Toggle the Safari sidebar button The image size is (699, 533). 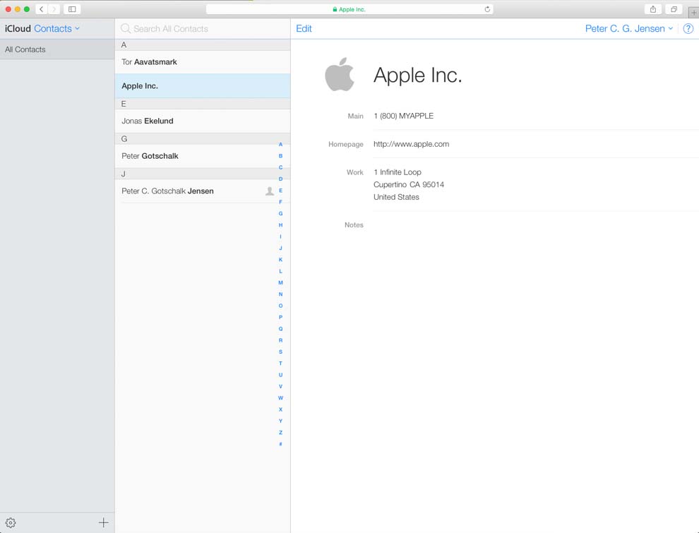(x=72, y=9)
